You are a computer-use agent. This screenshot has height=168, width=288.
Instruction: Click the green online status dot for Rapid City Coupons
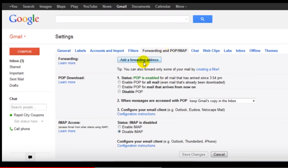tap(11, 115)
